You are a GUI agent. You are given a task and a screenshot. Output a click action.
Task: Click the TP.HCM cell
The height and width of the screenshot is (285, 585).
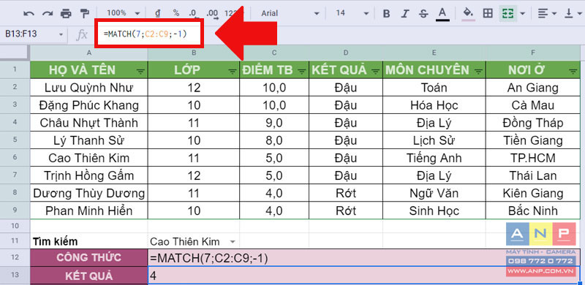pos(533,158)
